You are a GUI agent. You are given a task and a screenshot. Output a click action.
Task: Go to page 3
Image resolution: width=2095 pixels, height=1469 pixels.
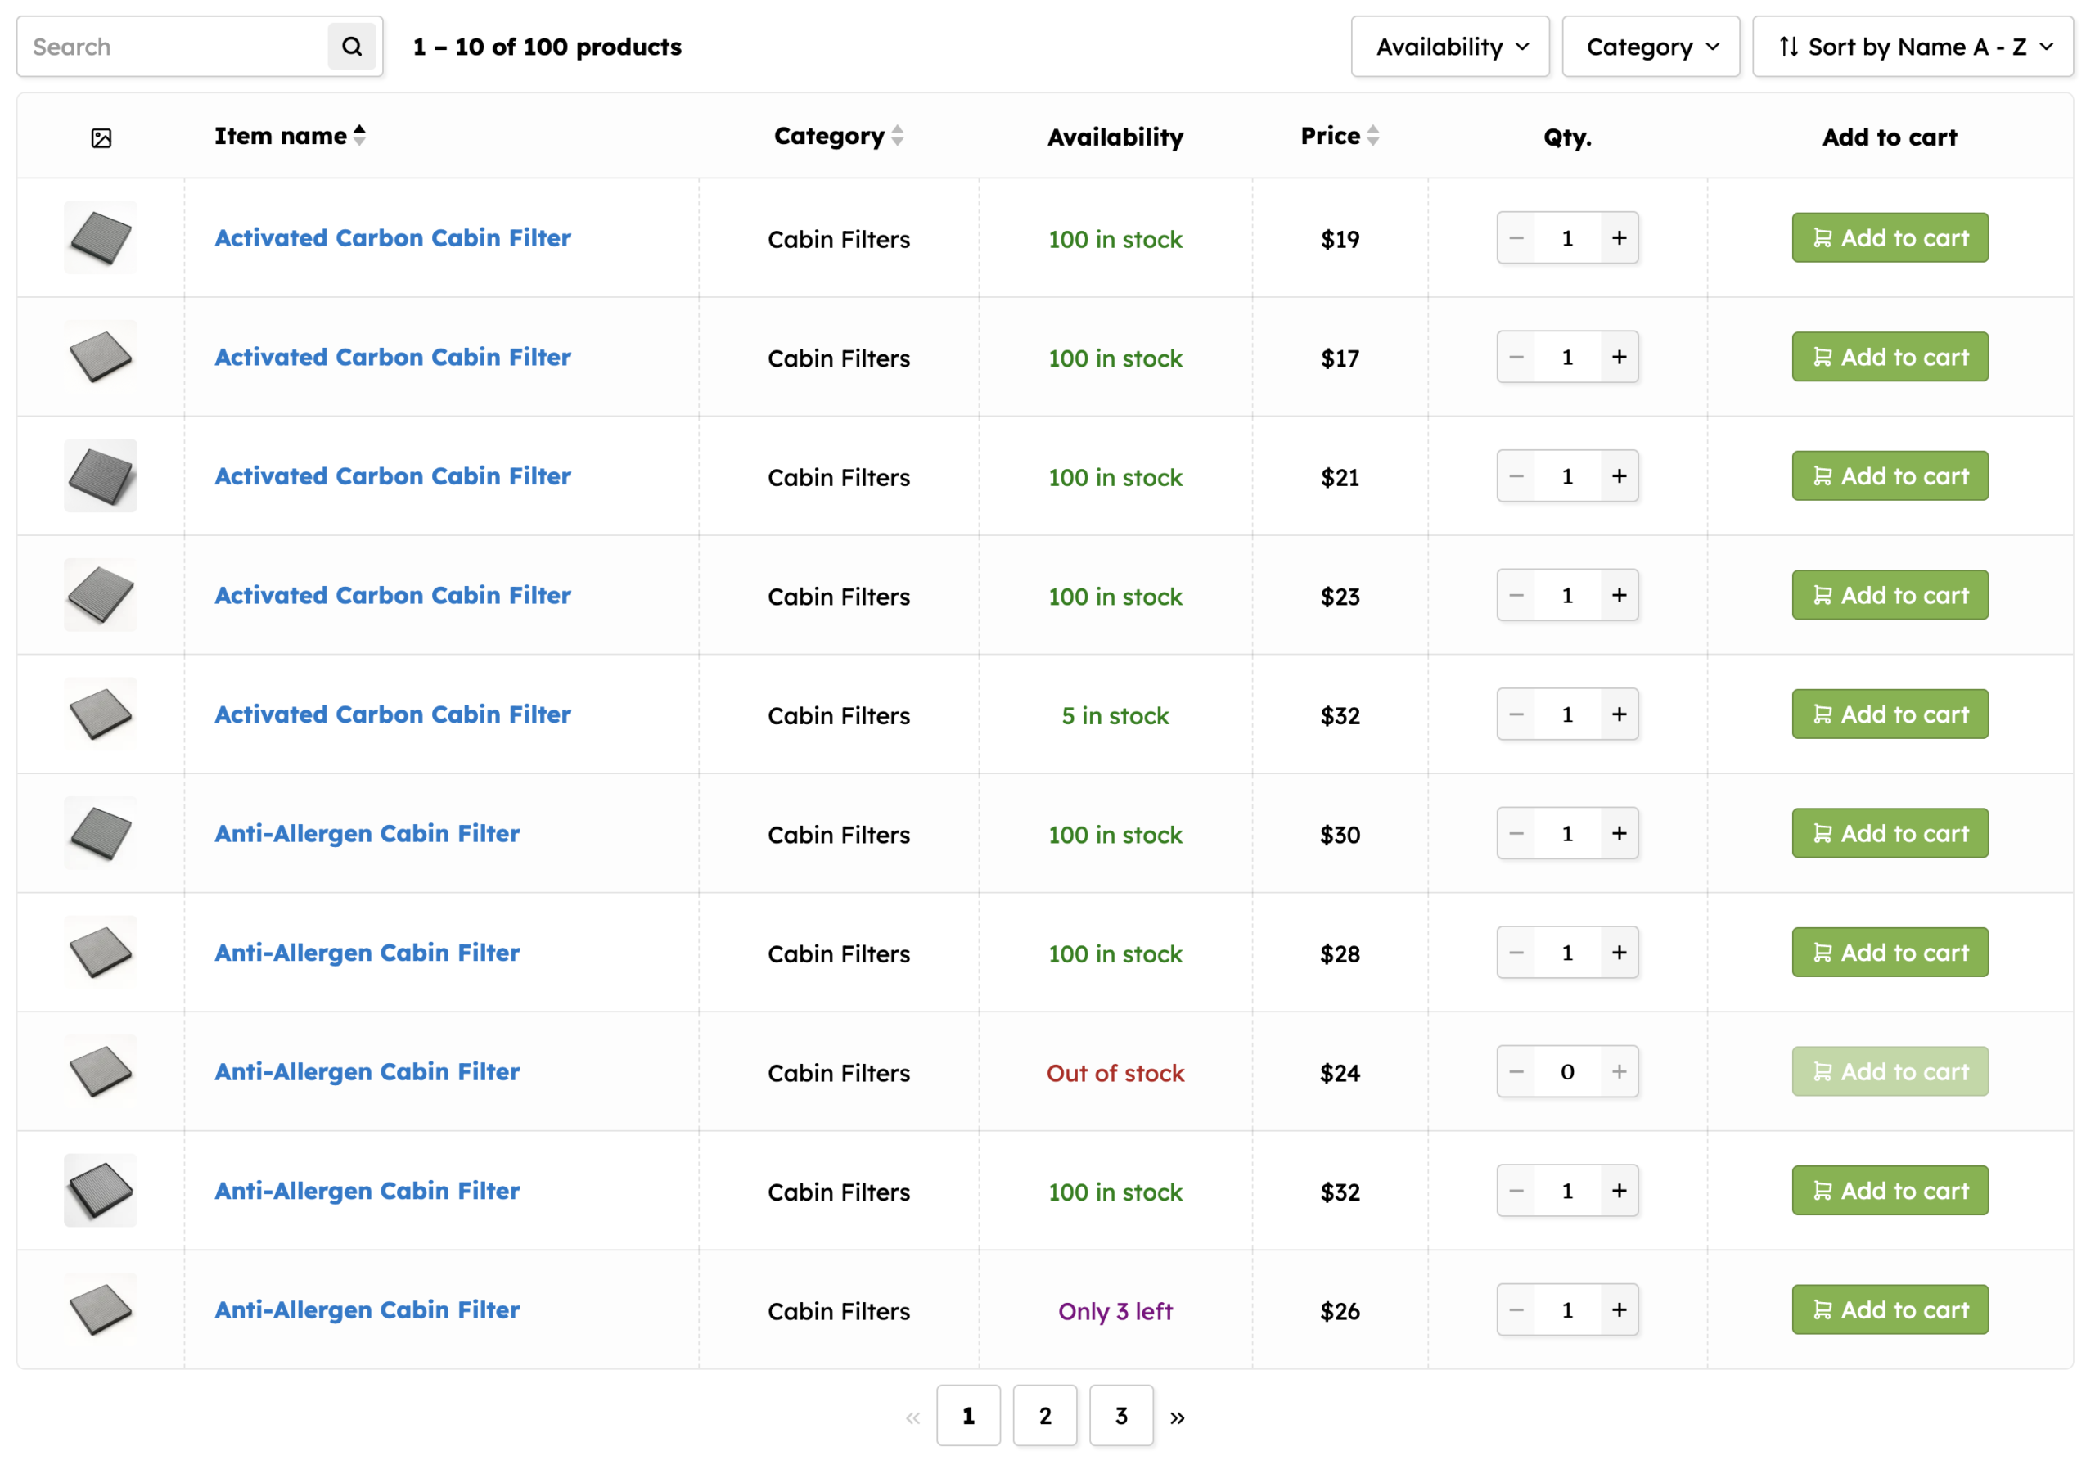tap(1121, 1415)
